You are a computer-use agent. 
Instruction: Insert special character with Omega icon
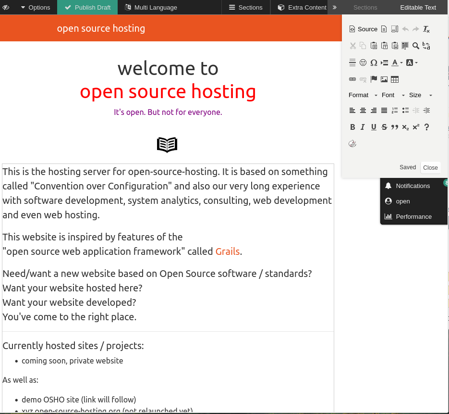[x=374, y=63]
